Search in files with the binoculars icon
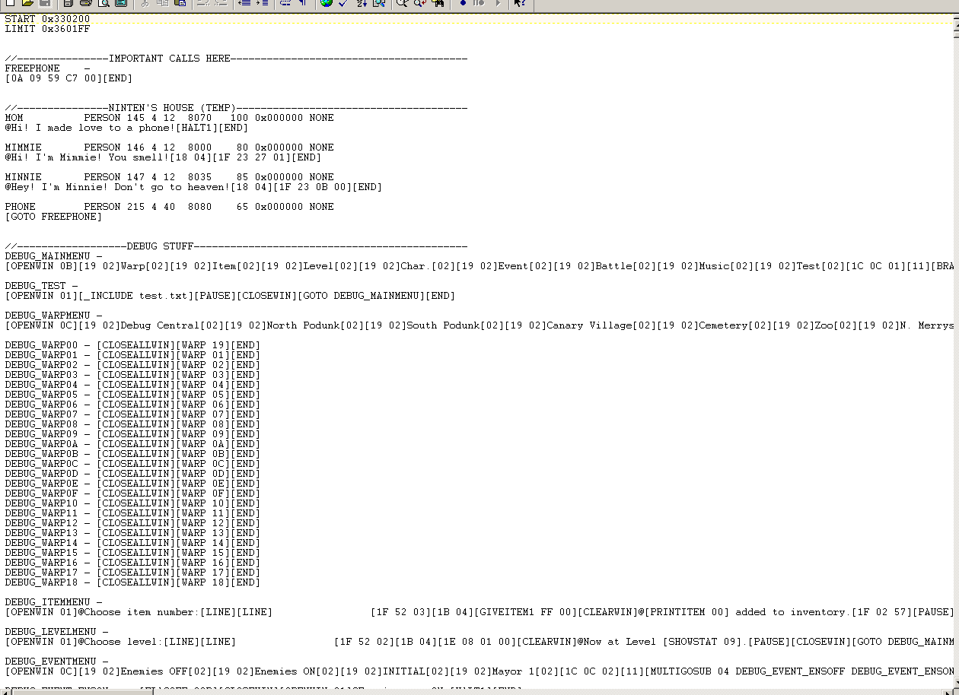The width and height of the screenshot is (959, 695). [x=438, y=3]
